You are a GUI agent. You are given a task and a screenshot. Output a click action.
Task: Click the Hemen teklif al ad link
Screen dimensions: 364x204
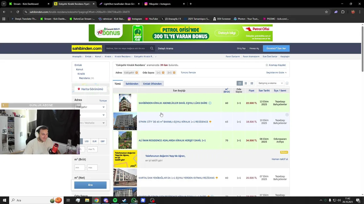click(x=280, y=159)
